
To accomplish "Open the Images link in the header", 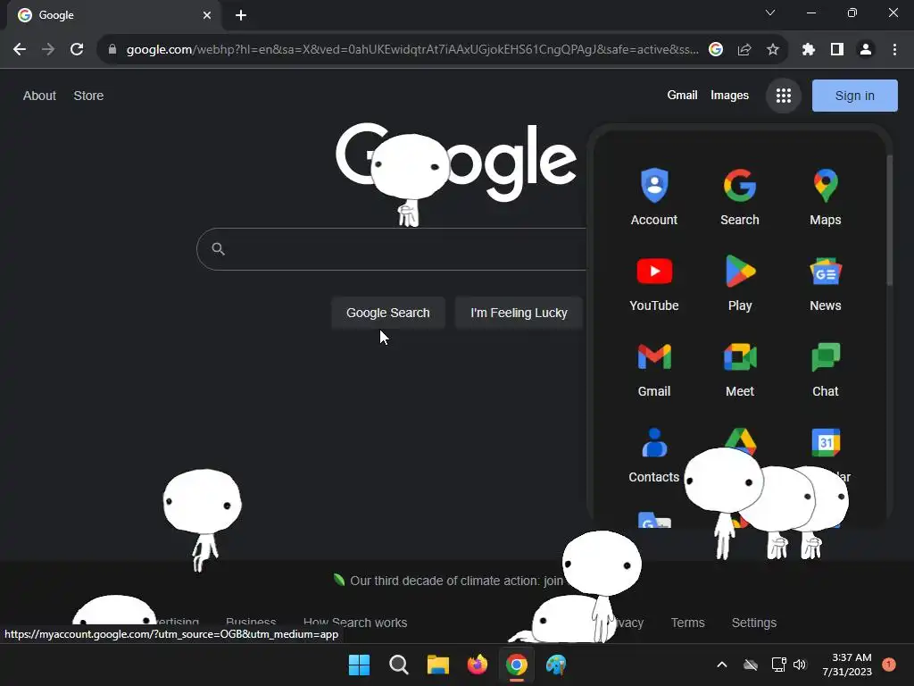I will click(x=729, y=95).
